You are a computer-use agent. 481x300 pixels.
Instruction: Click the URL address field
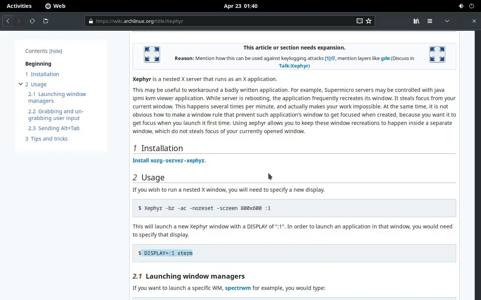[x=222, y=21]
